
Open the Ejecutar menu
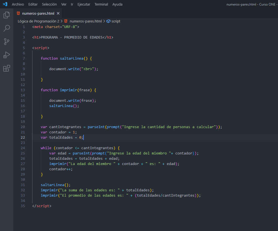point(84,4)
